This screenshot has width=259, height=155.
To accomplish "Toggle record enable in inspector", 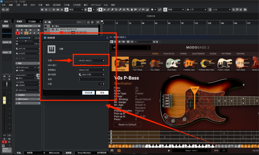I will click(x=18, y=33).
